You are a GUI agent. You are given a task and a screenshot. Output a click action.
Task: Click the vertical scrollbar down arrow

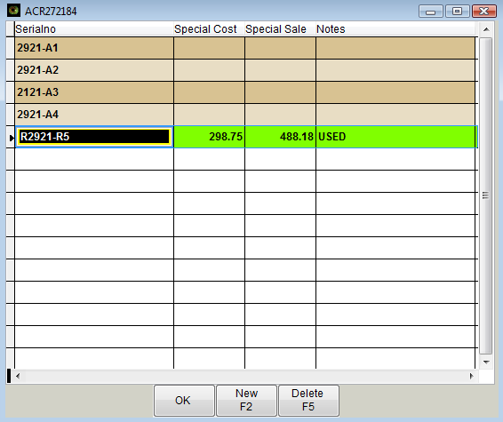(x=486, y=362)
